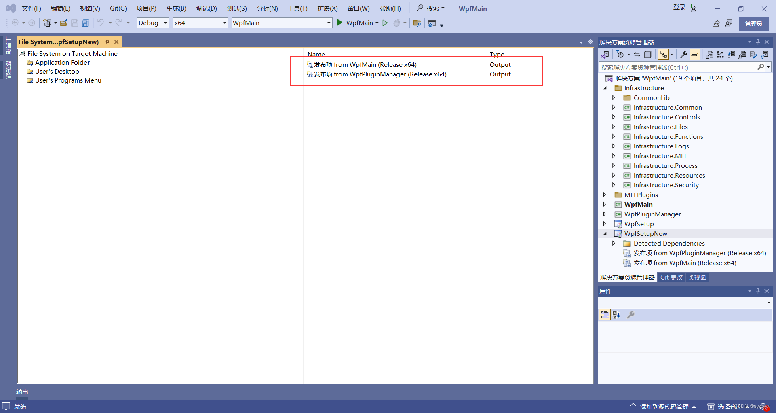Open the 工具箱 side tab
The height and width of the screenshot is (413, 776).
point(8,46)
